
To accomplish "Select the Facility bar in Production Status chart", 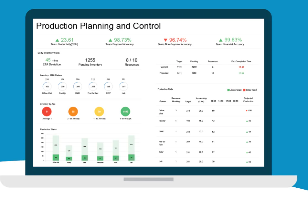I will point(69,153).
